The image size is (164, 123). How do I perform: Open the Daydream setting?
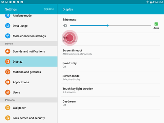[111, 103]
